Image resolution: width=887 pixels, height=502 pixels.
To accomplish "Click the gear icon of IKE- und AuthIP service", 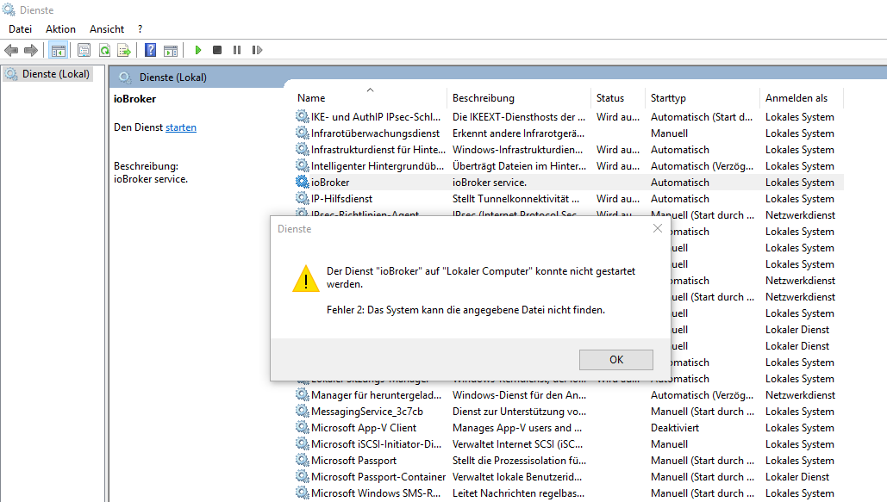I will [302, 116].
